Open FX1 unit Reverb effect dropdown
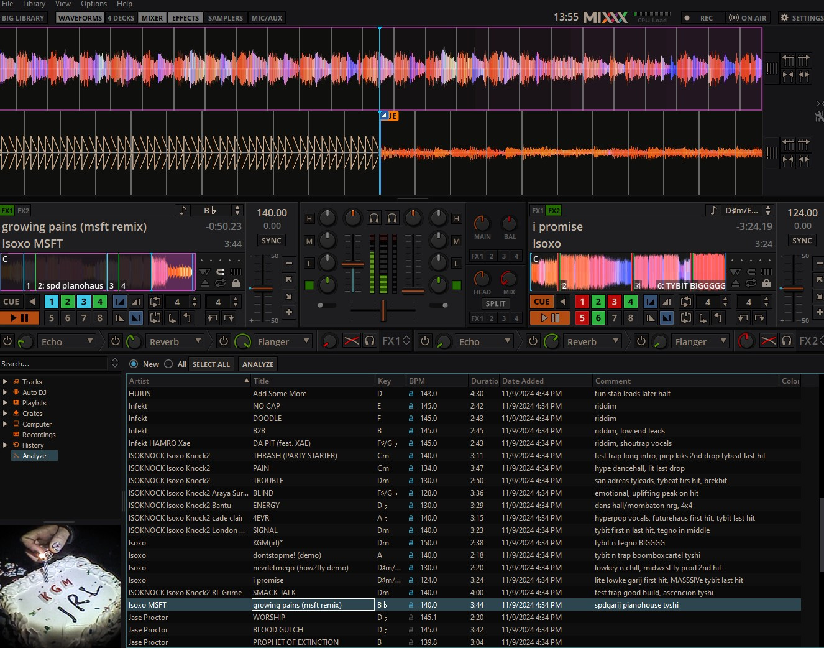The image size is (824, 648). 175,341
